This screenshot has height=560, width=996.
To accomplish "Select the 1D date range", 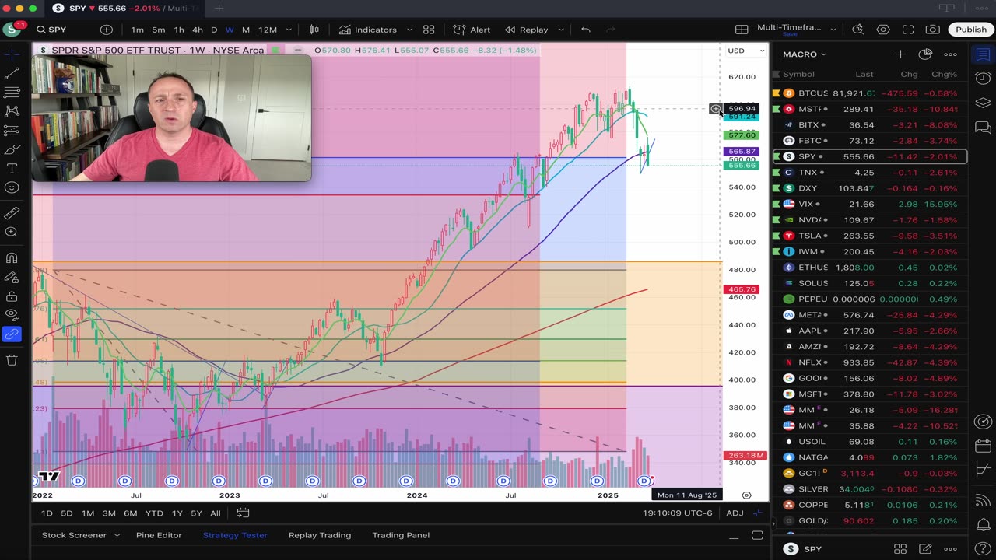I will pyautogui.click(x=47, y=513).
